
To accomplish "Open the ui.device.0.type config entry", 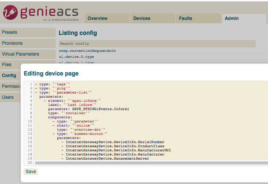I will [76, 57].
